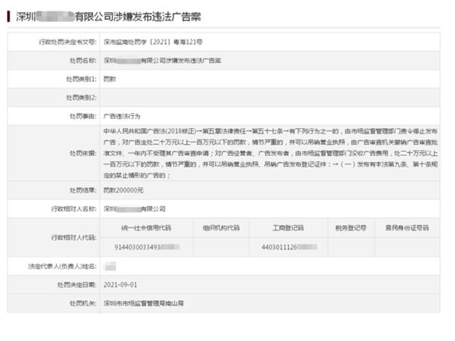
Task: Click the 广告违法行为 penalty reason text
Action: click(122, 116)
